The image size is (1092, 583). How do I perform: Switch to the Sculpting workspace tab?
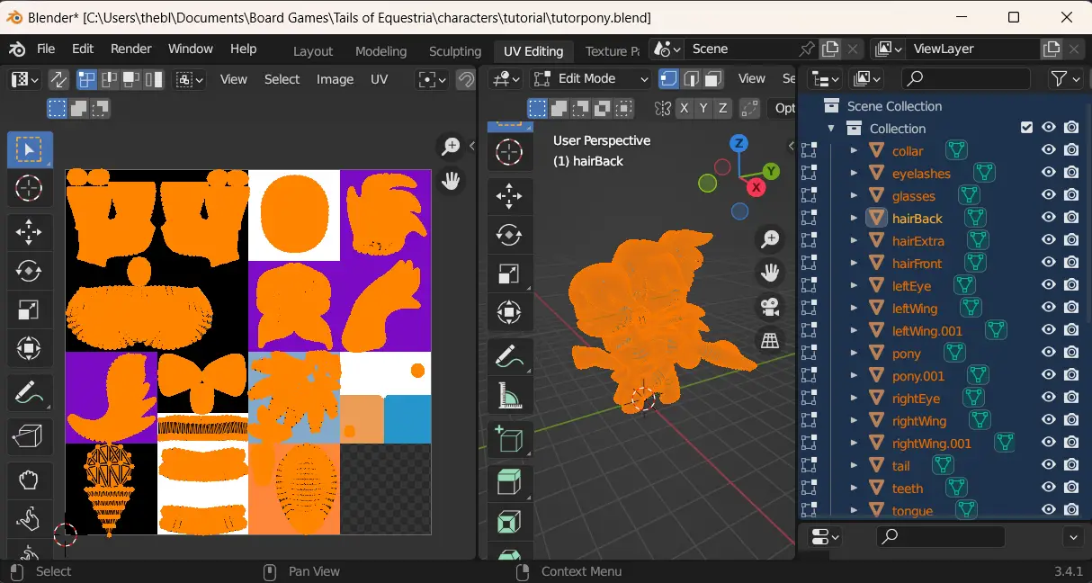pyautogui.click(x=455, y=51)
